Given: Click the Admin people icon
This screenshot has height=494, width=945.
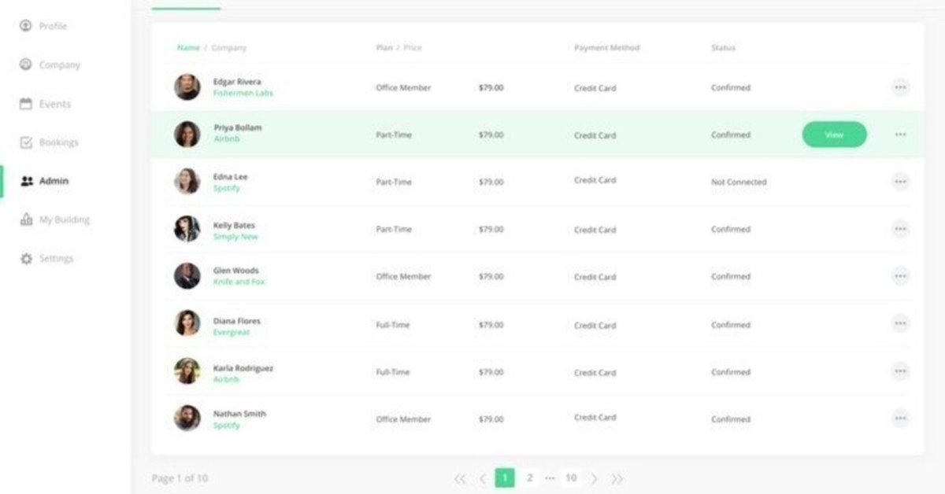Looking at the screenshot, I should (27, 181).
